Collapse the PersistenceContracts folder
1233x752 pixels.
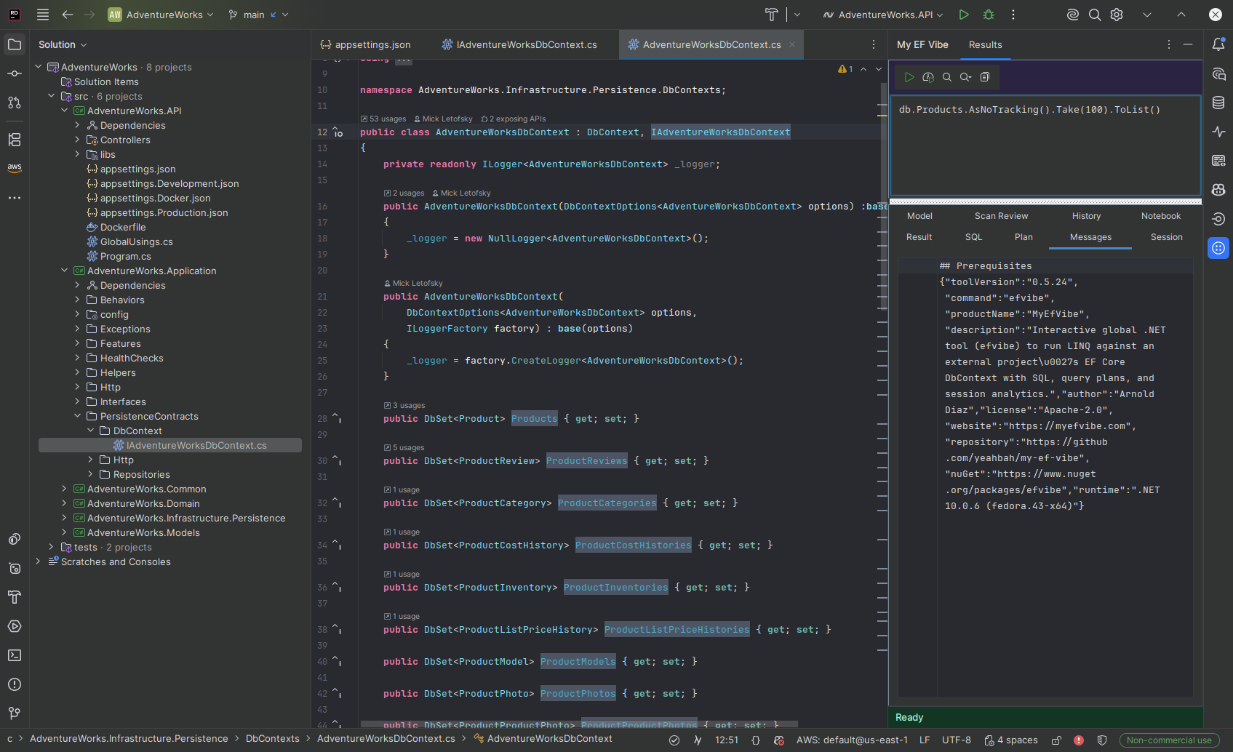pyautogui.click(x=77, y=416)
